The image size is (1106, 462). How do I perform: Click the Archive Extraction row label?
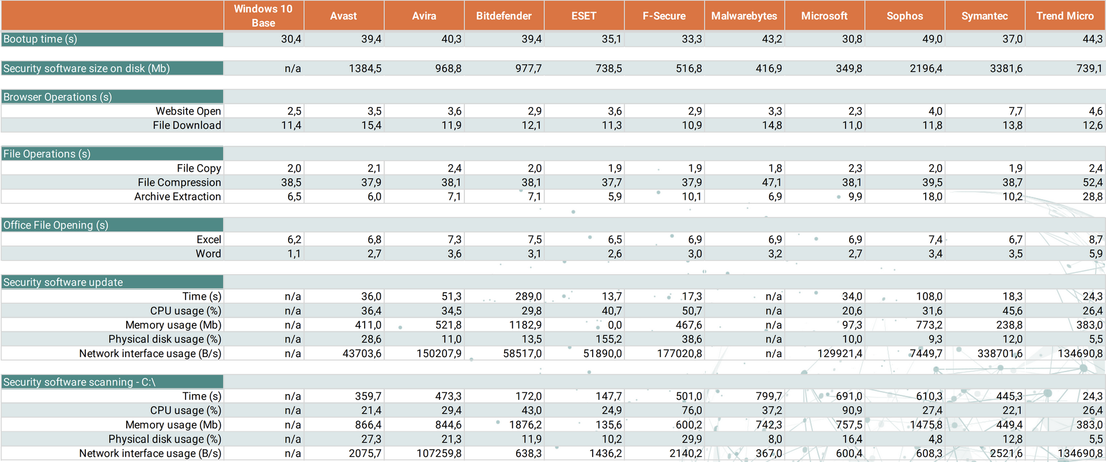[177, 196]
